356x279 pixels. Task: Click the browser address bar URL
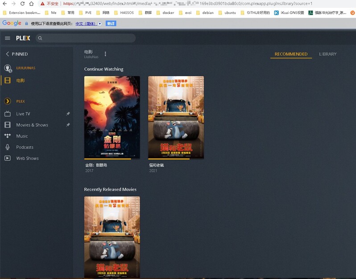(x=187, y=4)
